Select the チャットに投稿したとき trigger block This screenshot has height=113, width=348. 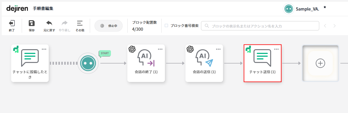pyautogui.click(x=30, y=63)
